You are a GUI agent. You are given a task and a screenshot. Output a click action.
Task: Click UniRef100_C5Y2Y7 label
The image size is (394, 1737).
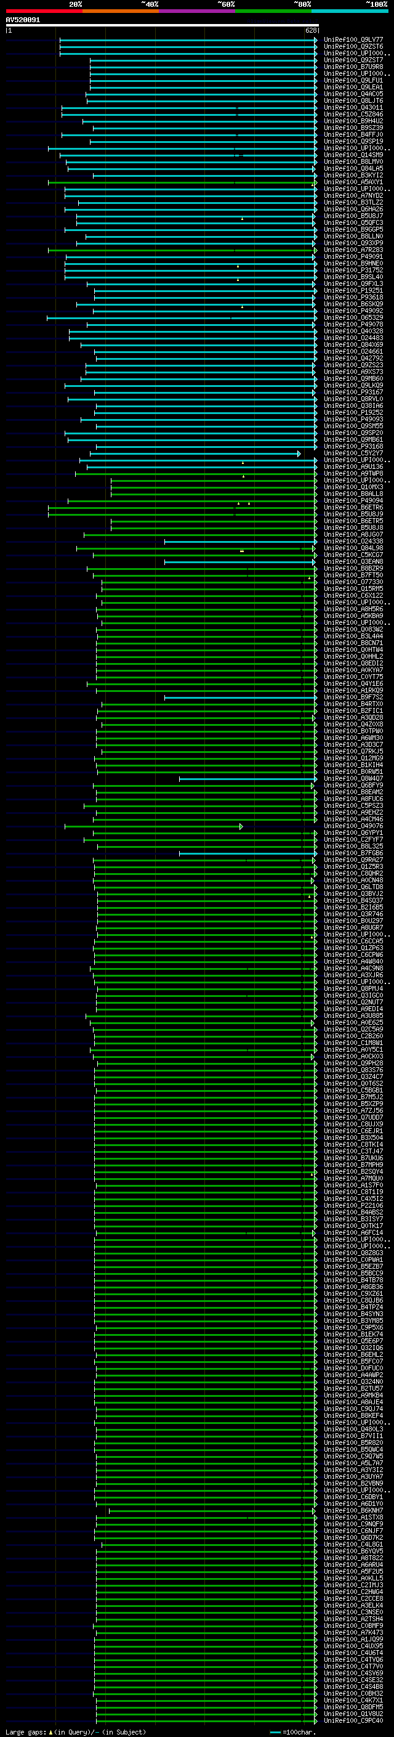coord(353,454)
